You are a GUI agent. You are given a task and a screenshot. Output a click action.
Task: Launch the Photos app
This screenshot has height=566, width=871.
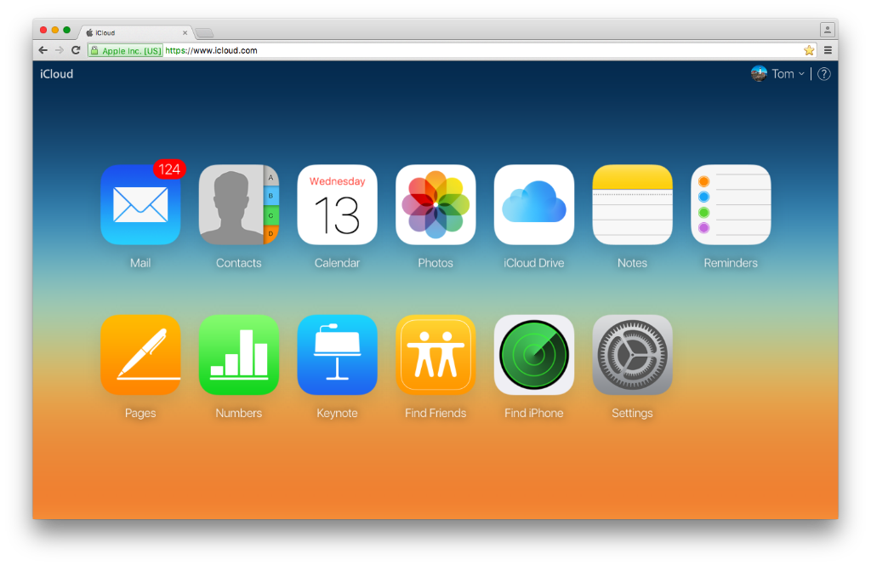tap(435, 204)
